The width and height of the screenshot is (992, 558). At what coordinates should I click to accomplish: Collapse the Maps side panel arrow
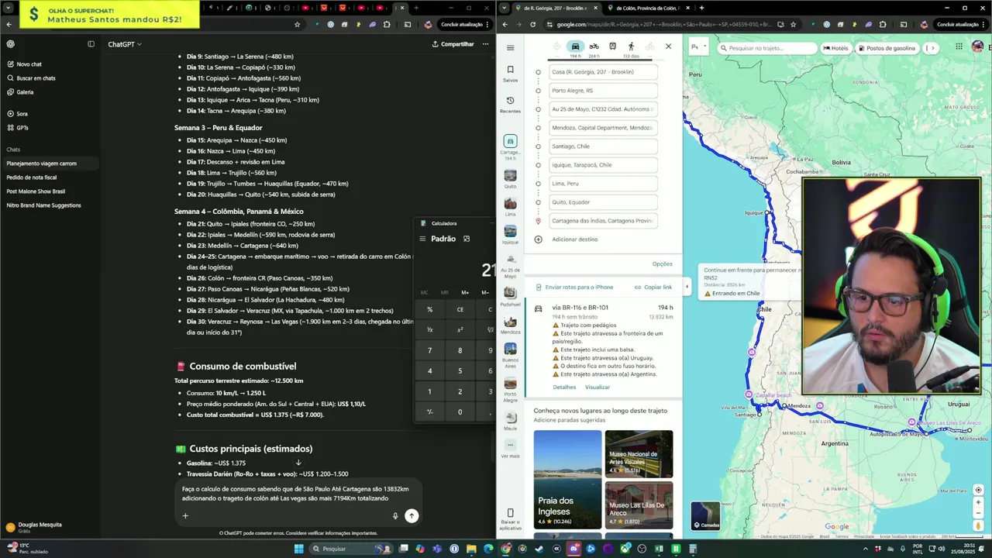(687, 287)
